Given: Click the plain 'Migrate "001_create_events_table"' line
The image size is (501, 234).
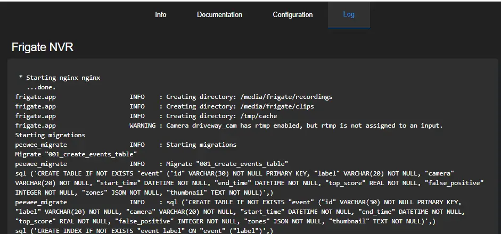Looking at the screenshot, I should [76, 154].
